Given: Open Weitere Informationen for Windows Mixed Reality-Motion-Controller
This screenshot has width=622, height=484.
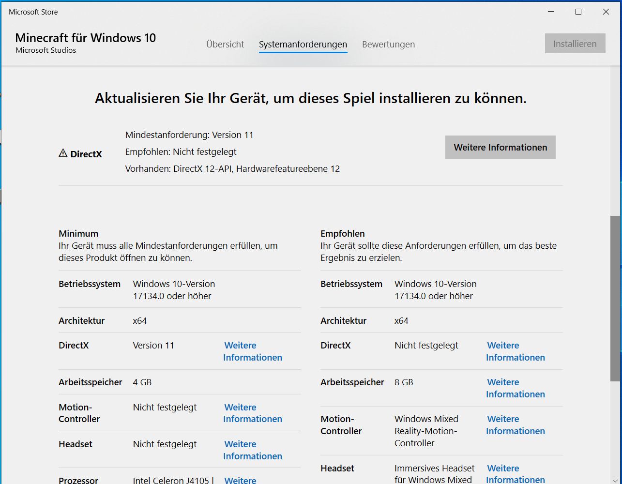Looking at the screenshot, I should (516, 425).
